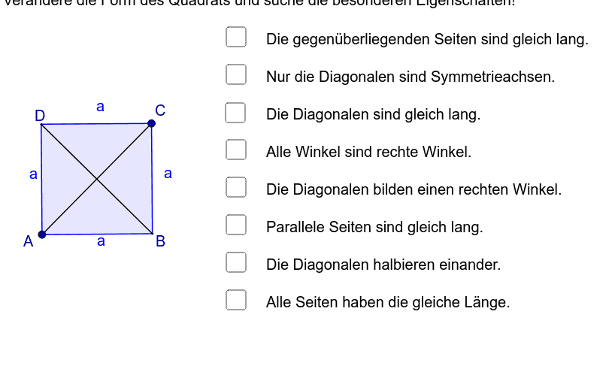Enable "Die Diagonalen sind gleich lang" checkbox
This screenshot has height=372, width=609.
click(x=237, y=112)
